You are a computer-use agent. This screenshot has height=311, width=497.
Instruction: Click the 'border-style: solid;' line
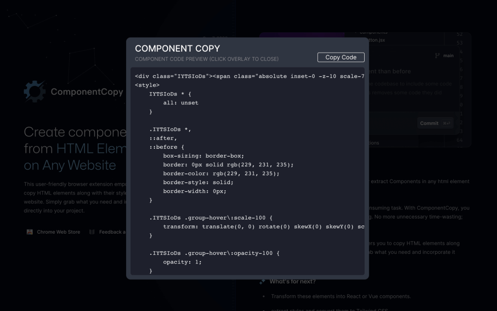pos(198,182)
